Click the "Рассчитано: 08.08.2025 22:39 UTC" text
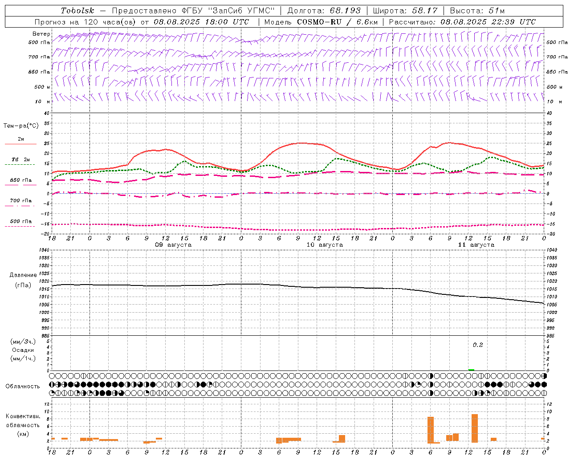 coord(462,22)
